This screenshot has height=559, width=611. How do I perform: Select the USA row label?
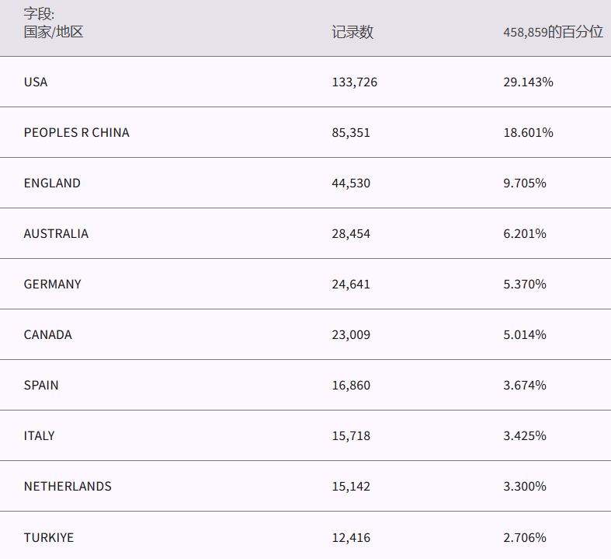[36, 82]
